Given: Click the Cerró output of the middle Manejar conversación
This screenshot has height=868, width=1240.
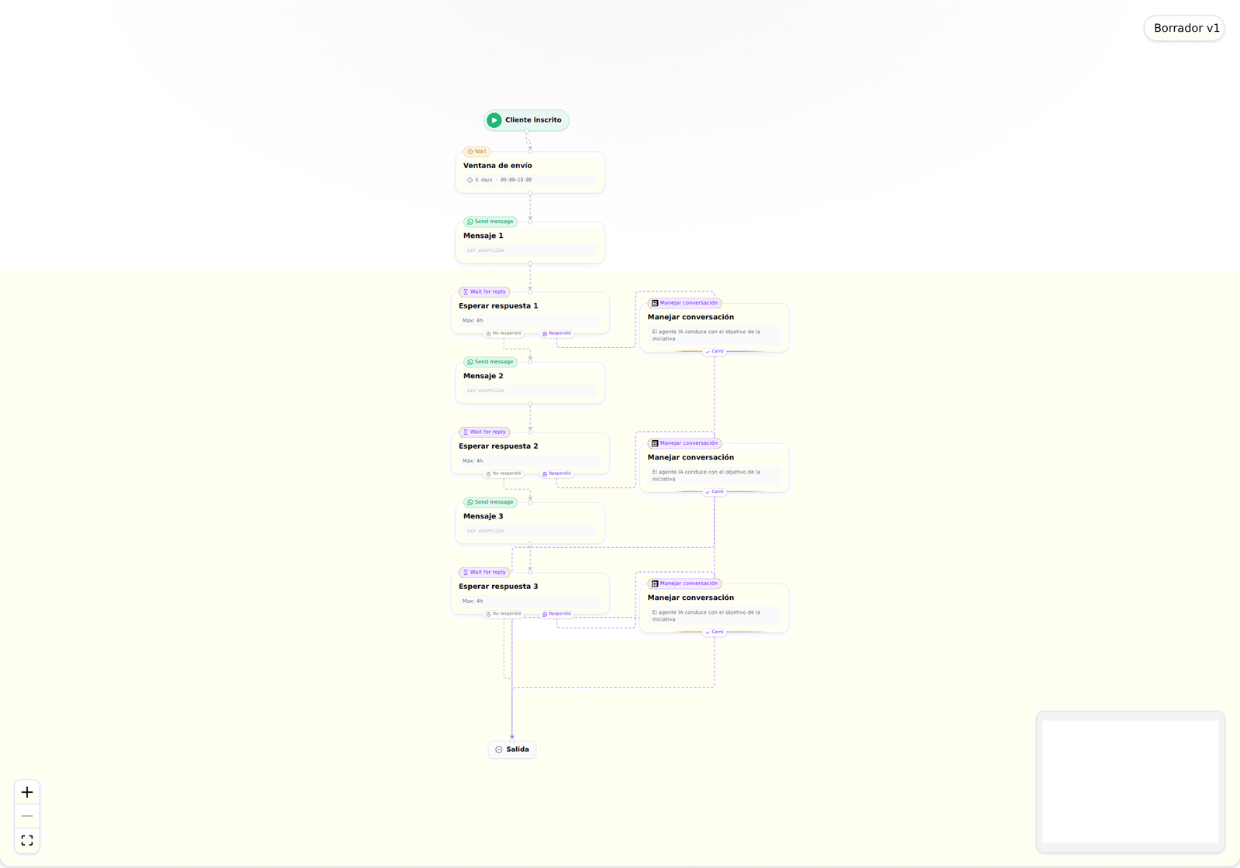Looking at the screenshot, I should (x=715, y=492).
